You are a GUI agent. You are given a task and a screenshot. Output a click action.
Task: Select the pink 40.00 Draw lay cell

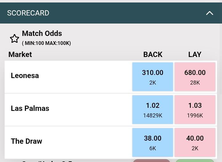click(x=195, y=142)
